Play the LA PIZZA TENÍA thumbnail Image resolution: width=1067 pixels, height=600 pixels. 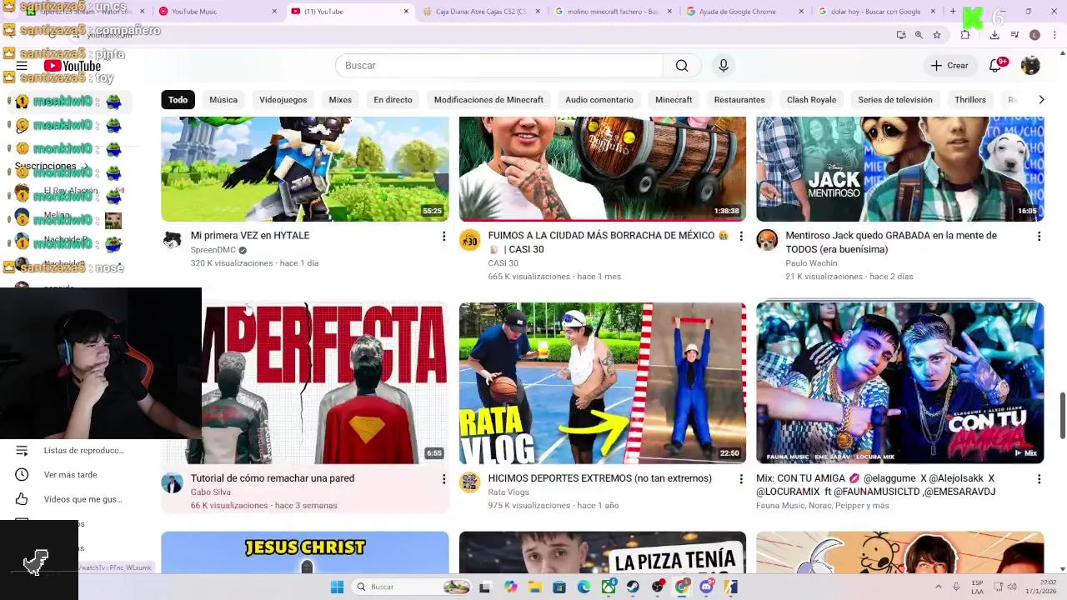pos(603,552)
